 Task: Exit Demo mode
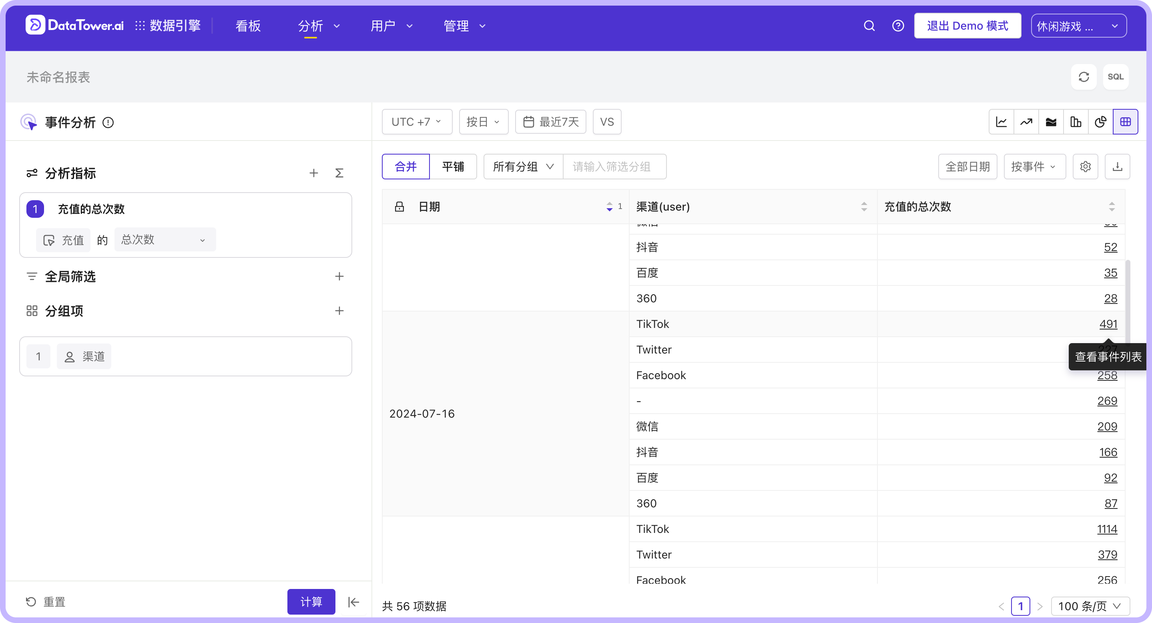[x=967, y=26]
